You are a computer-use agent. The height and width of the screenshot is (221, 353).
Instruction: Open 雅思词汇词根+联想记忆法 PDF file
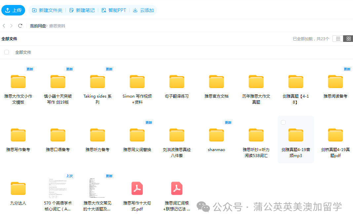coord(177,188)
